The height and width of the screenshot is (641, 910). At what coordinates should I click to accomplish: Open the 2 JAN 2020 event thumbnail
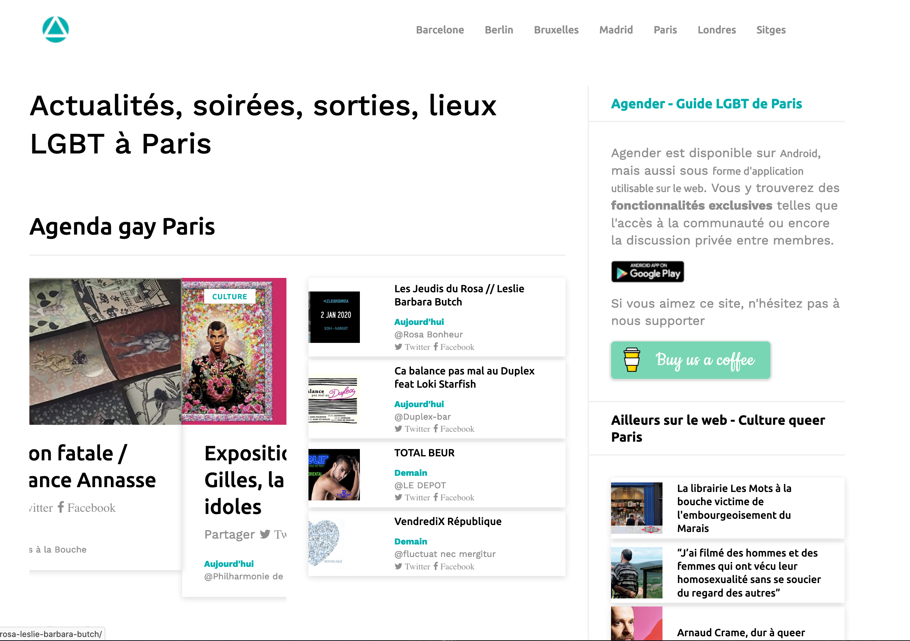pyautogui.click(x=335, y=317)
